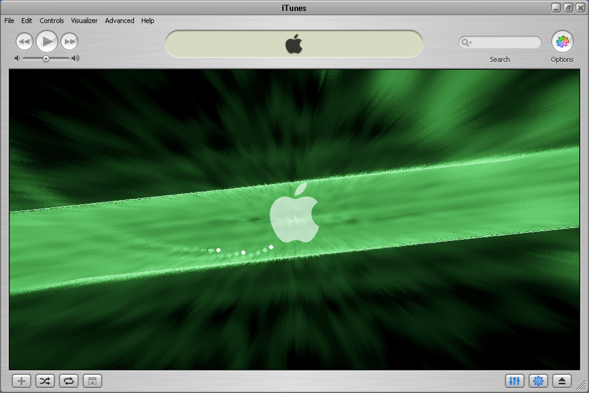Expand the search magnifier dropdown
This screenshot has height=393, width=589.
(x=467, y=42)
